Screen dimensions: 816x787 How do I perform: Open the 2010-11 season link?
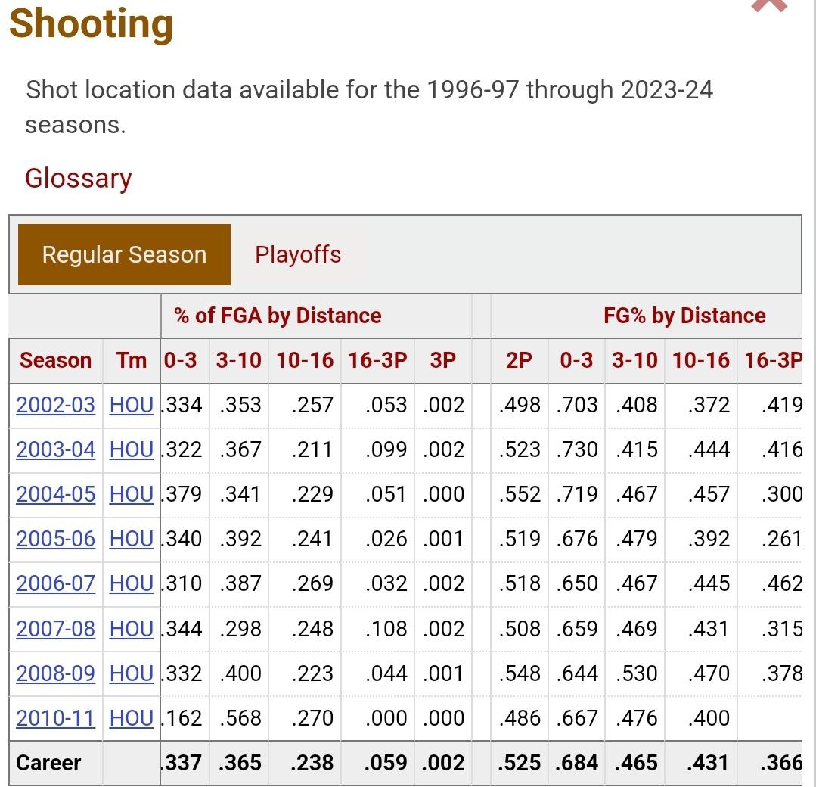(56, 718)
